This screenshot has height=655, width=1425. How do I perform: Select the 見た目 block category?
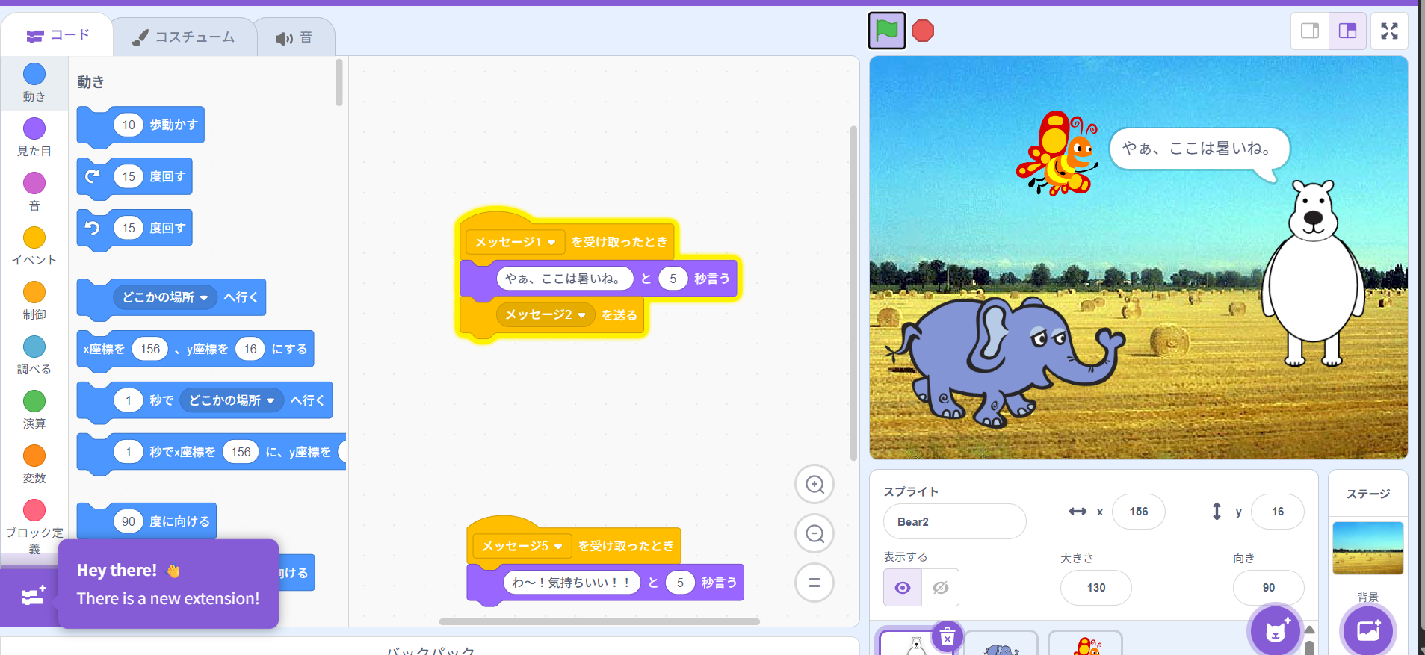[x=34, y=137]
